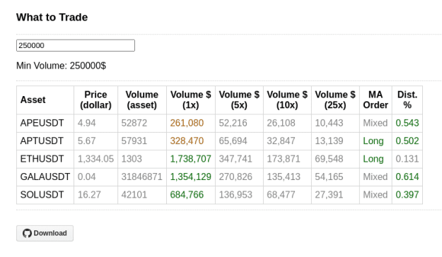Click the orange 328,470 value
Viewport: 442px width, 257px height.
(x=187, y=141)
